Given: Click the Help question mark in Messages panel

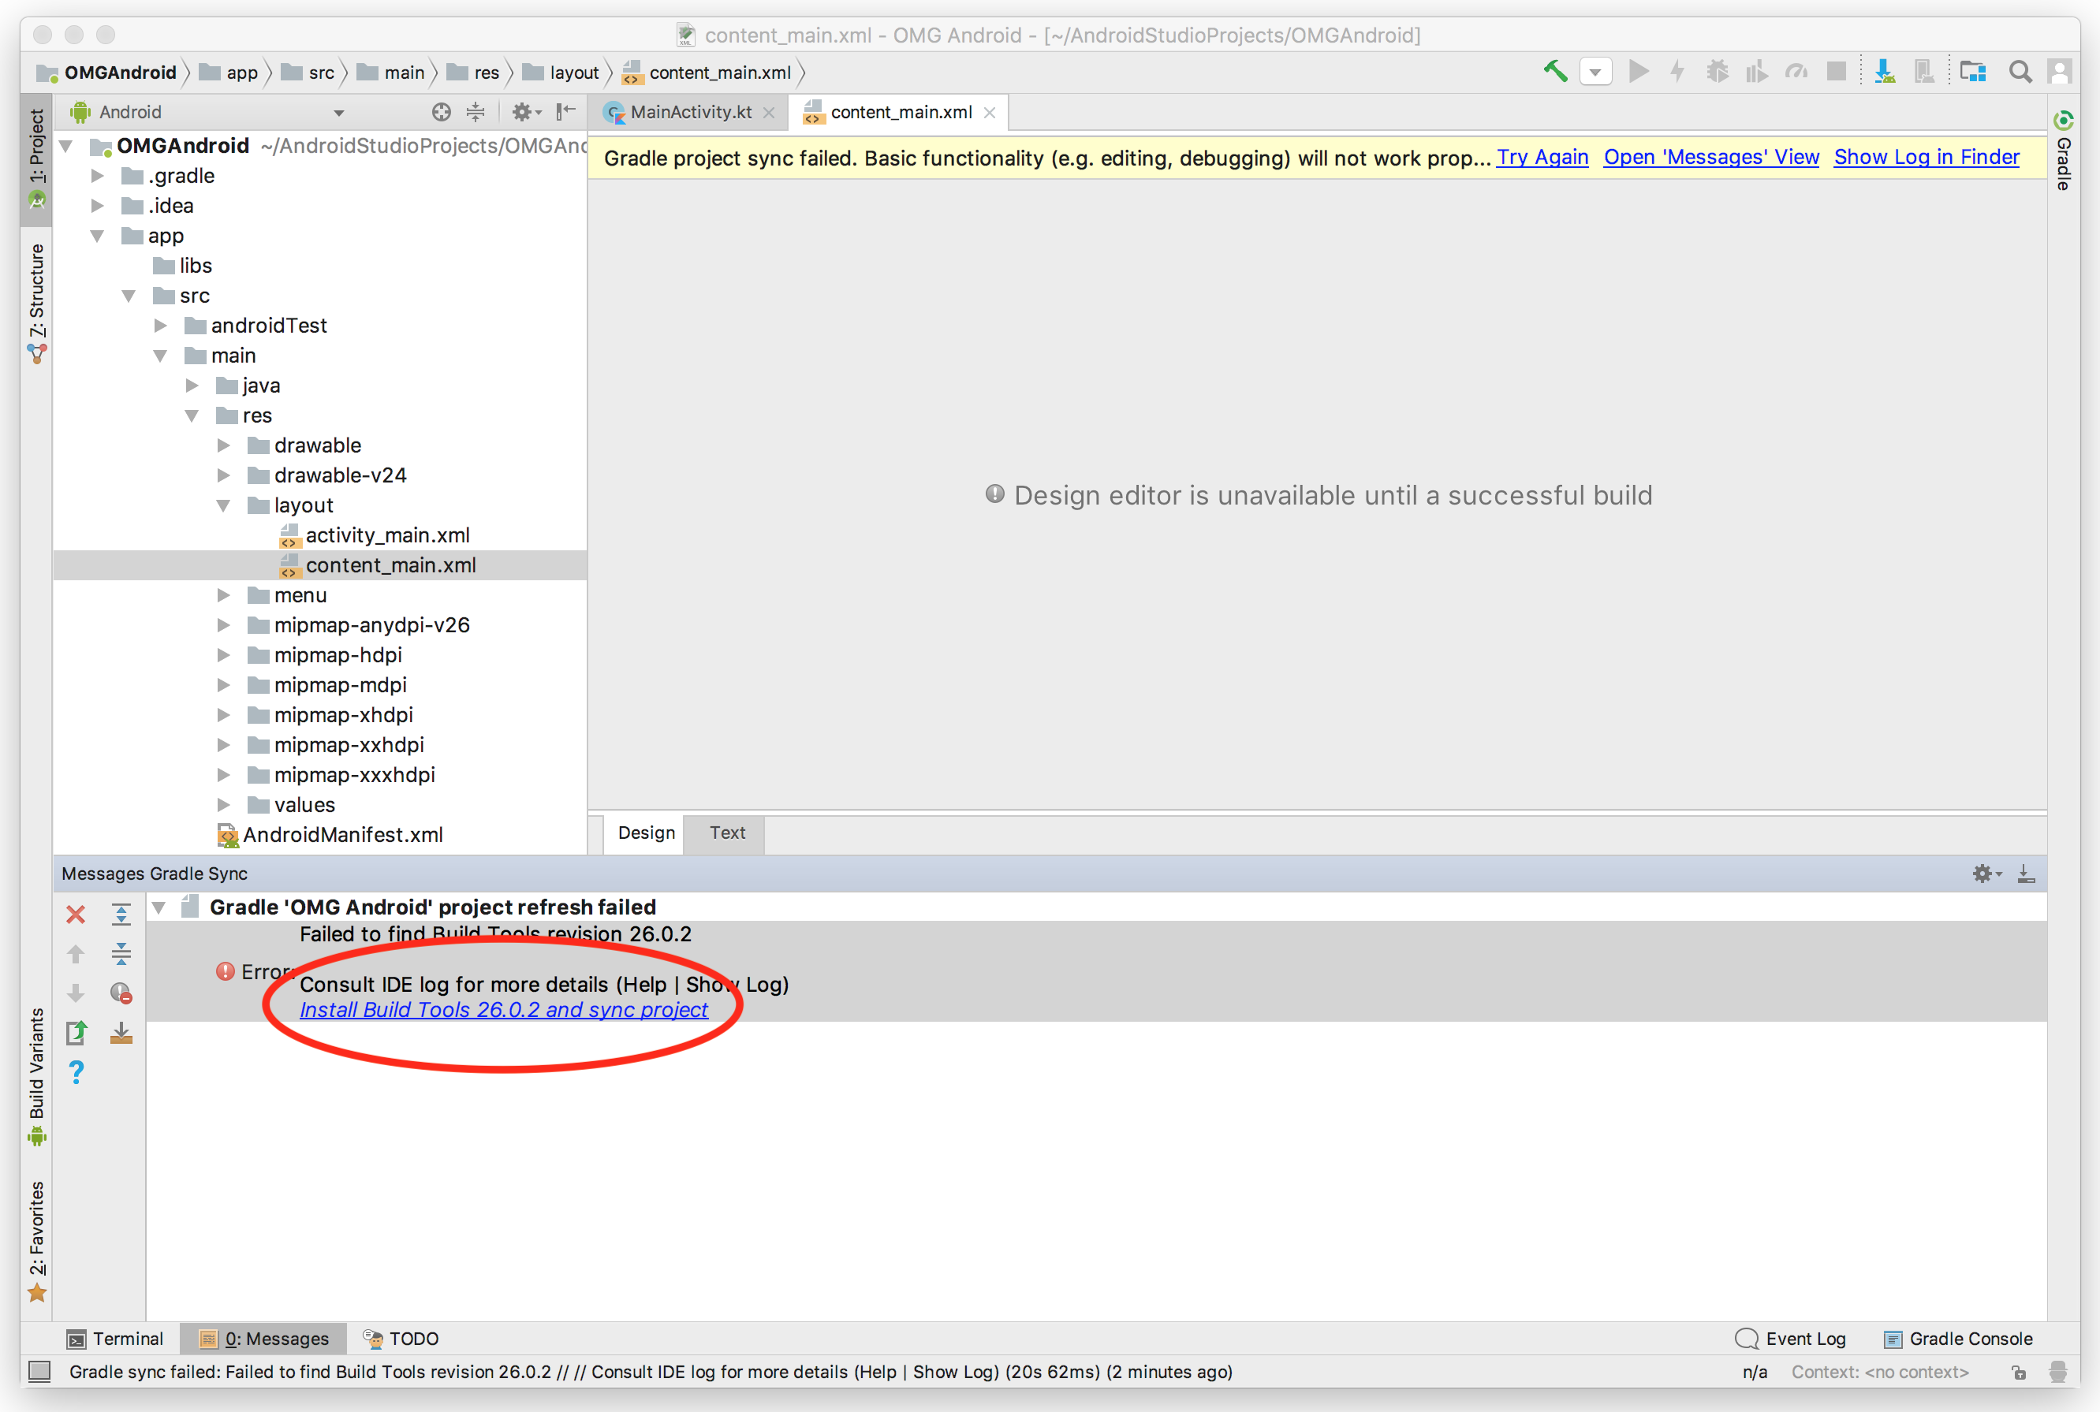Looking at the screenshot, I should [76, 1071].
